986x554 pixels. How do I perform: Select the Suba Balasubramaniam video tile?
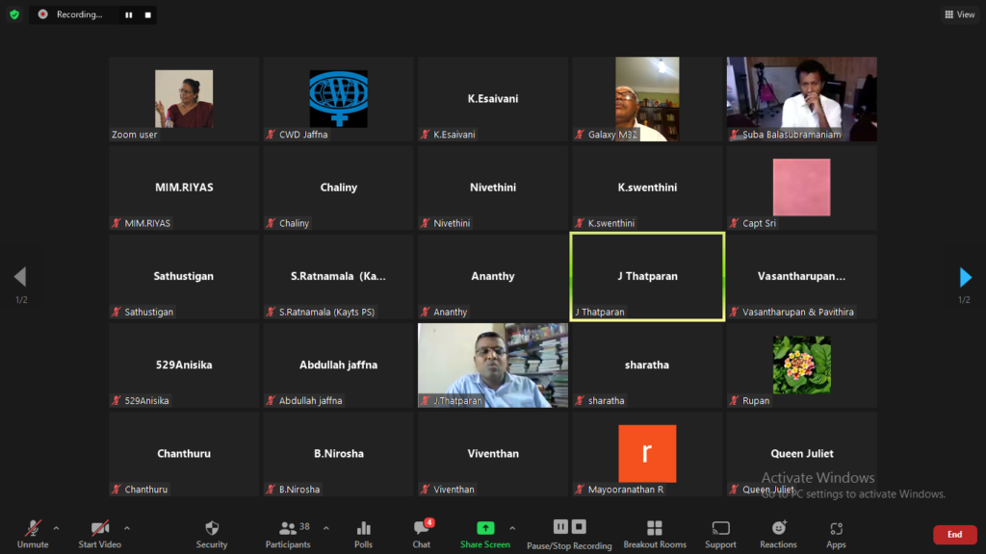(x=802, y=99)
